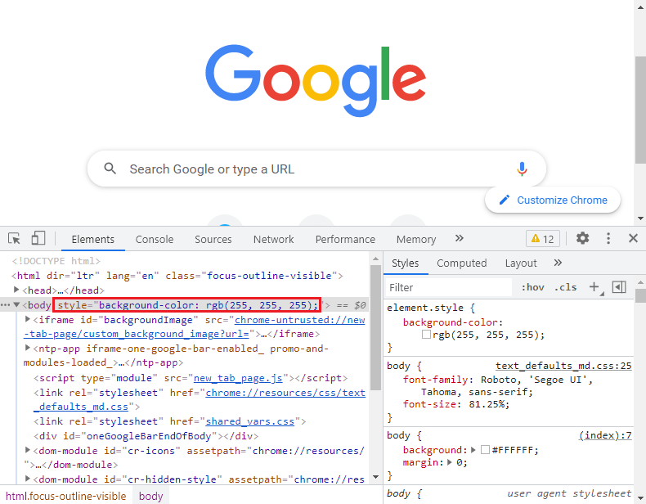Select the body breadcrumb item
646x504 pixels.
(150, 496)
